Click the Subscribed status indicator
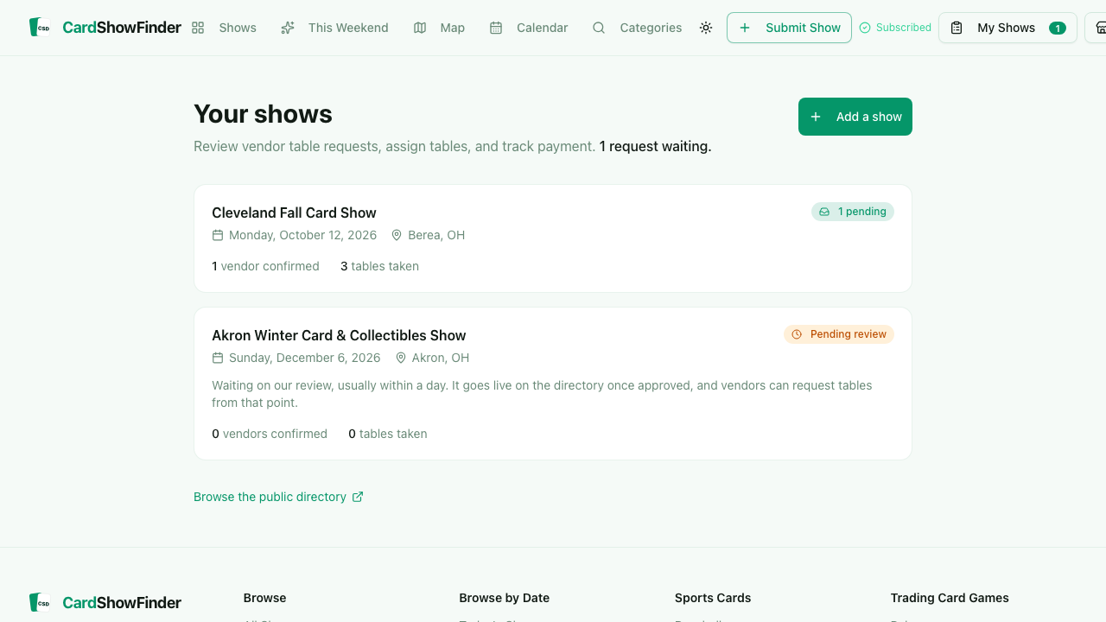 [x=895, y=28]
